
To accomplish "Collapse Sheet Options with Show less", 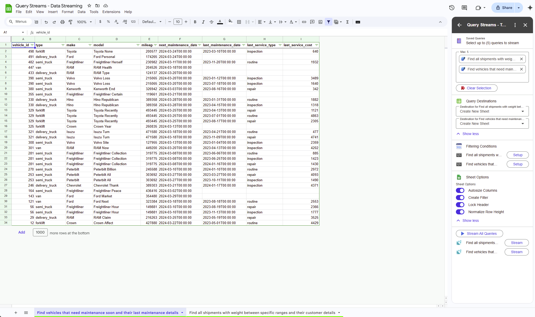I will coord(470,221).
